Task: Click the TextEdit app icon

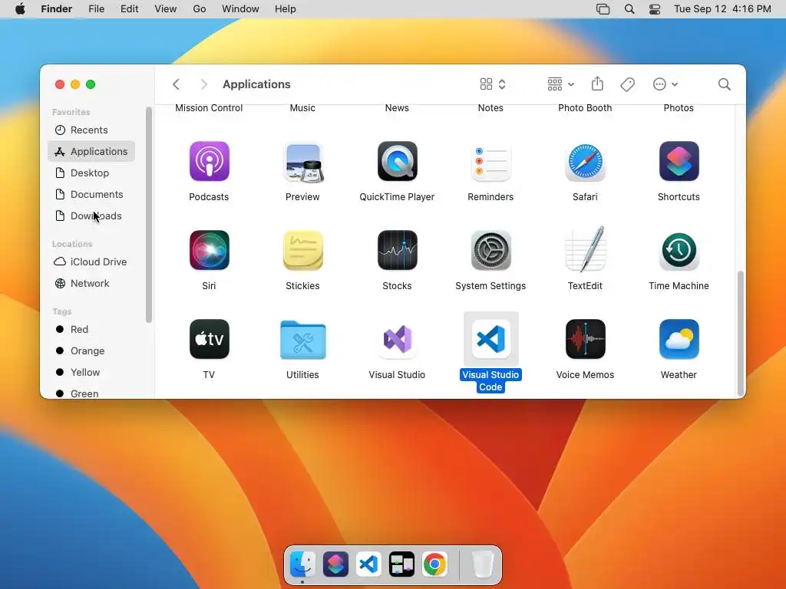Action: 585,249
